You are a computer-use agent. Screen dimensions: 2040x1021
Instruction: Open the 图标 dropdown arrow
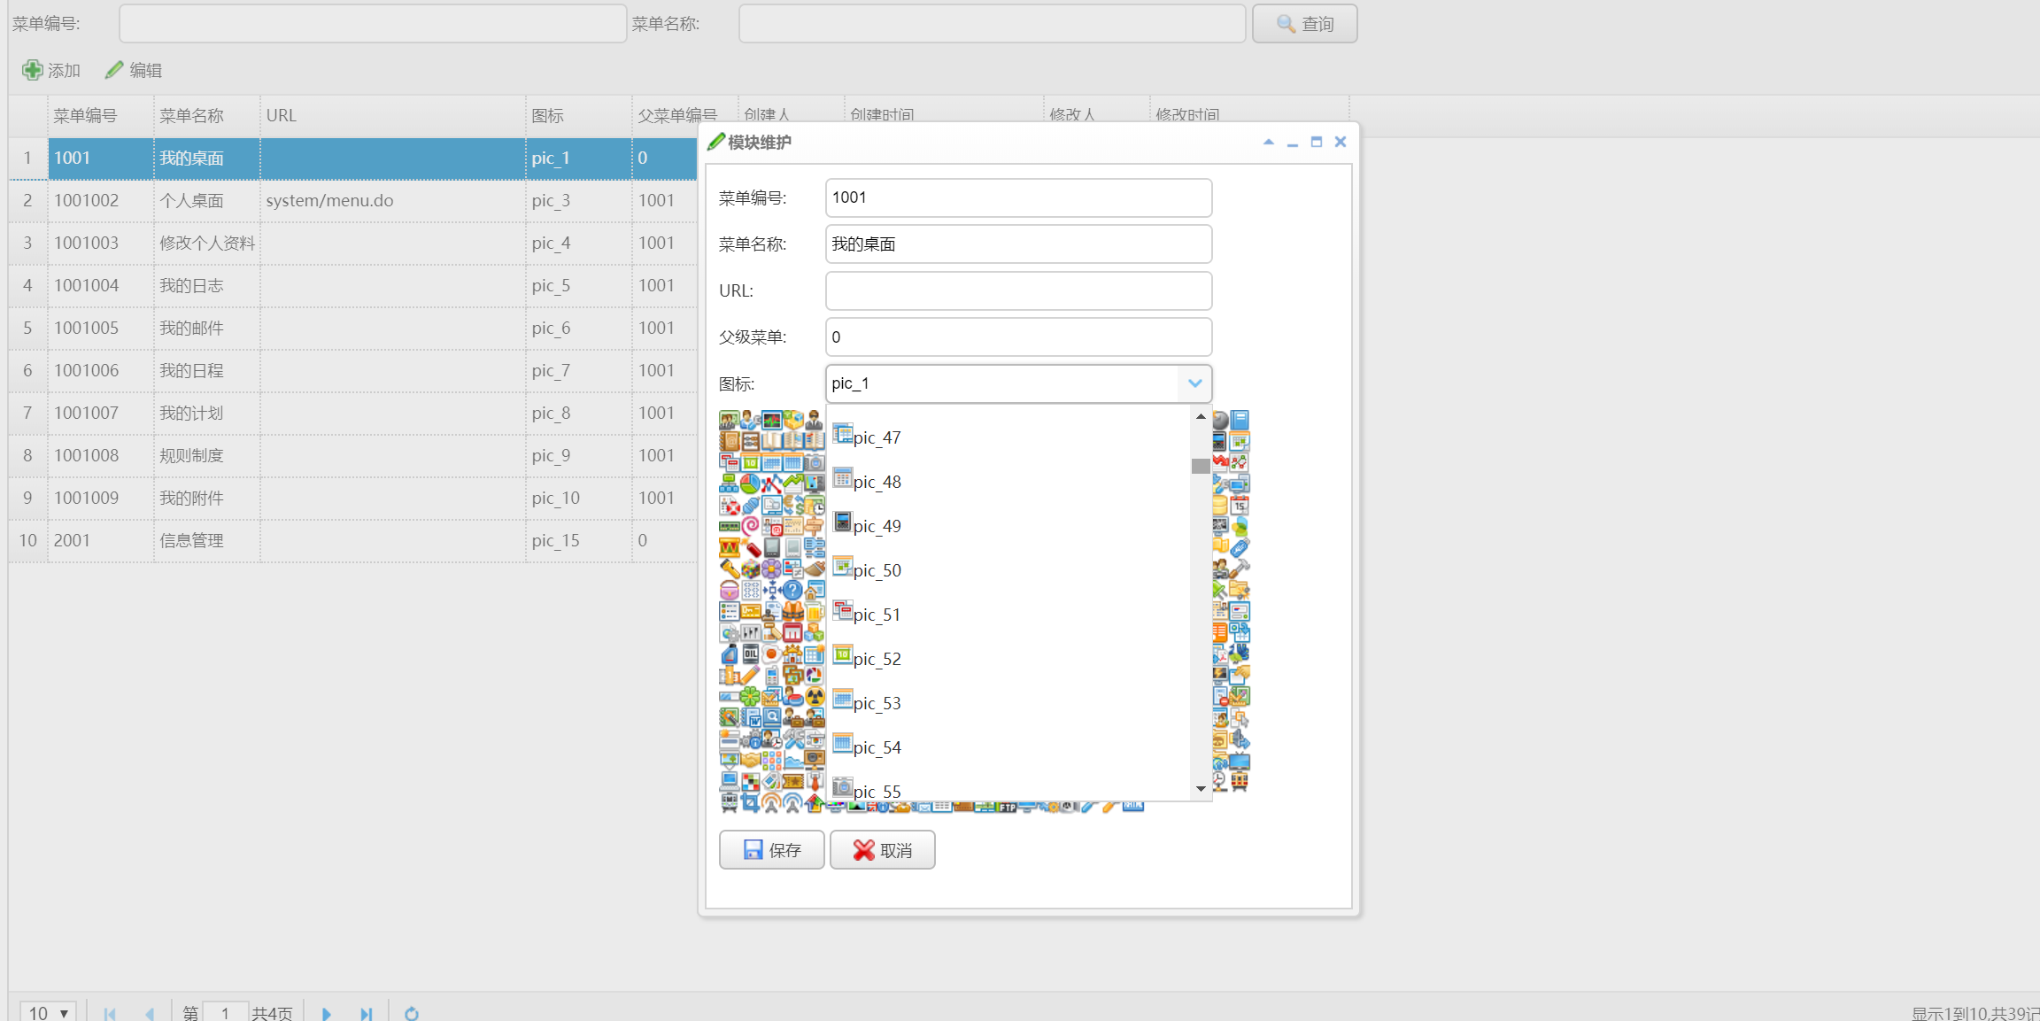[1195, 383]
